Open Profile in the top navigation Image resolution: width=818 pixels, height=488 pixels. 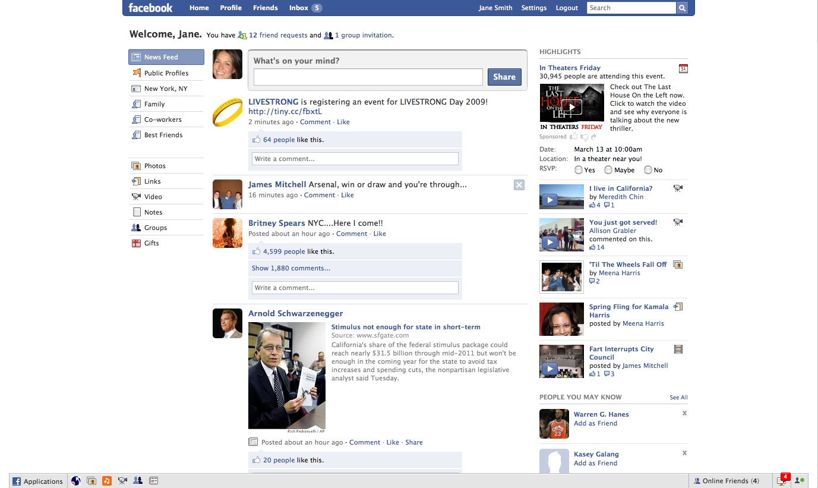230,8
